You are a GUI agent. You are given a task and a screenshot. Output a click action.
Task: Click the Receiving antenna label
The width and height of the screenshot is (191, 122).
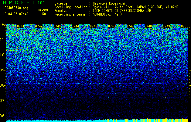coord(70,14)
